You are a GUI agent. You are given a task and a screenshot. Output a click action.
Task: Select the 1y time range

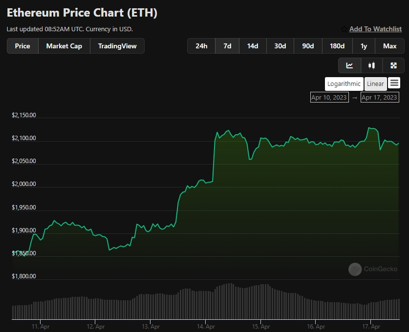(364, 46)
